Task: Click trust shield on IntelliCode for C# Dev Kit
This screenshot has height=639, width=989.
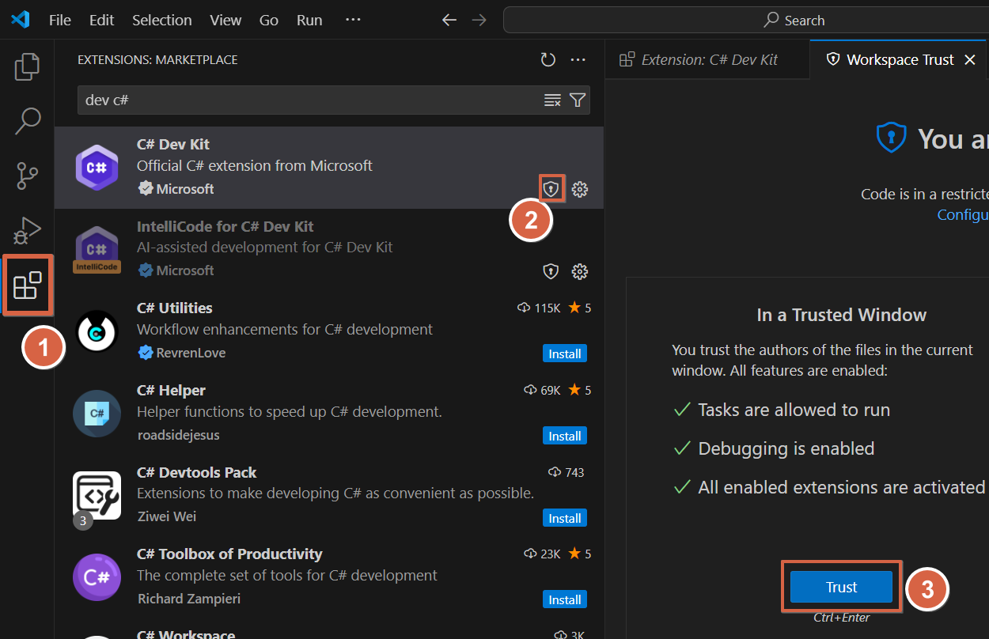Action: (551, 271)
